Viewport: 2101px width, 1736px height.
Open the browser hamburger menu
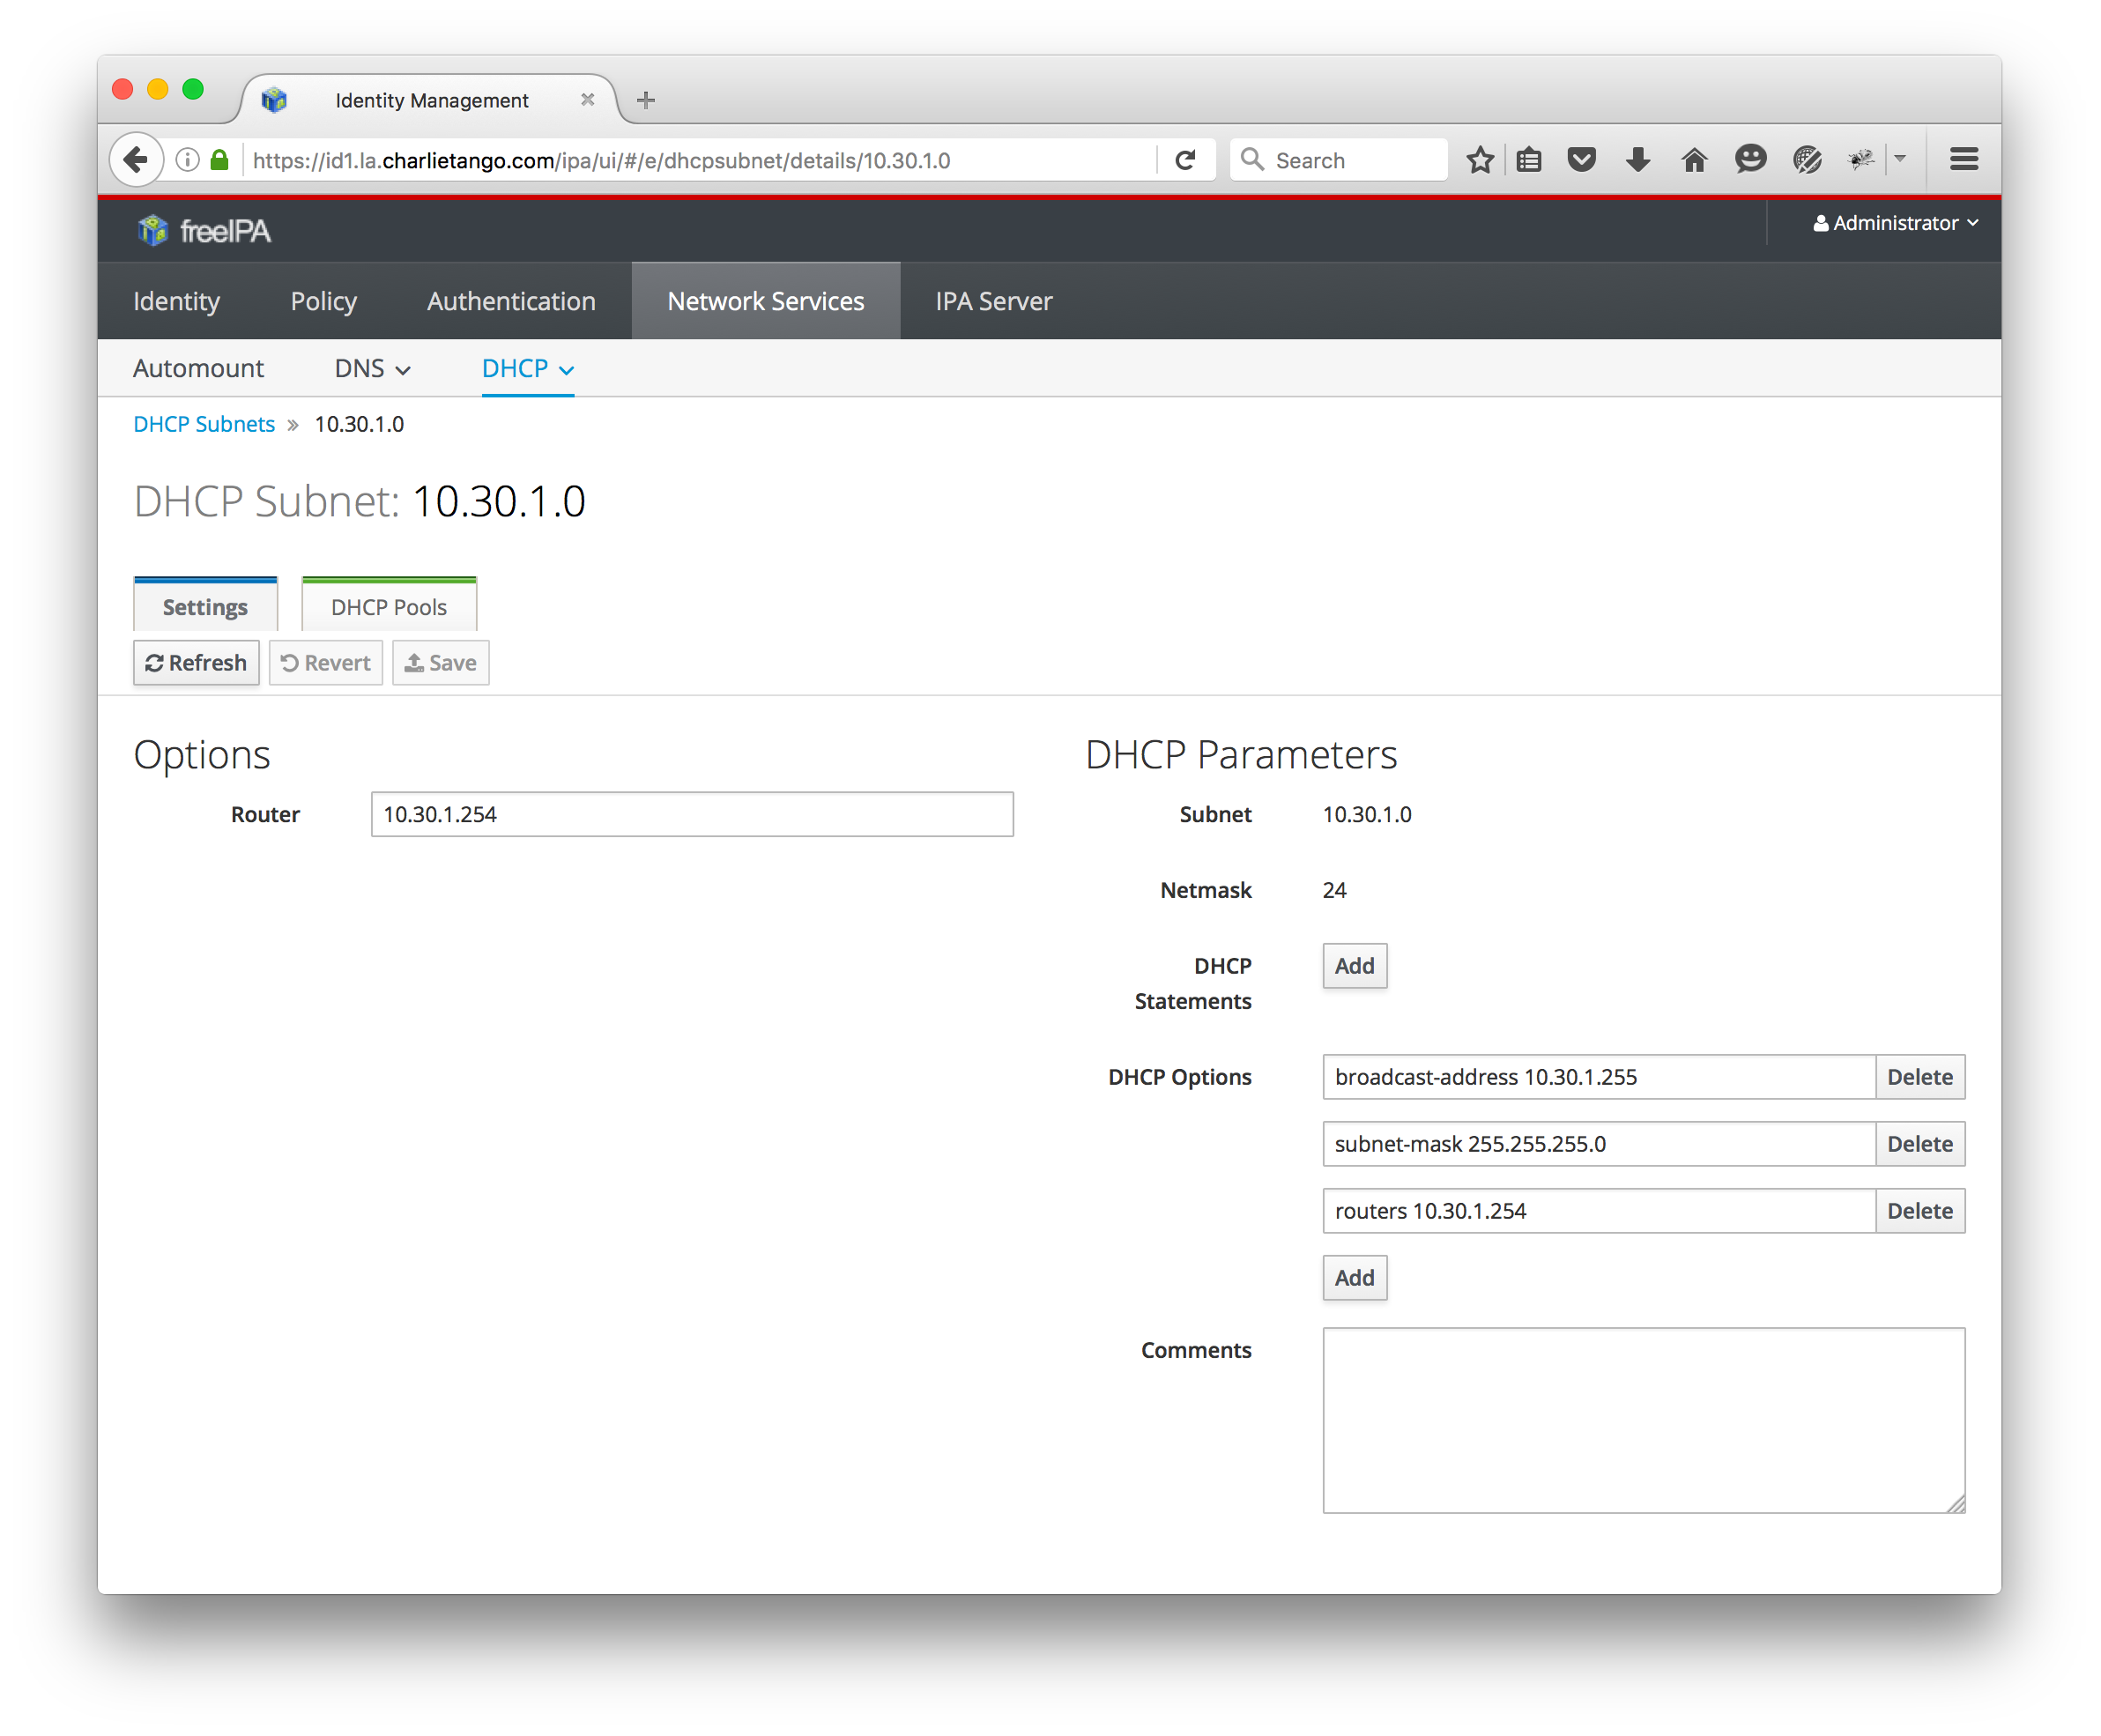(x=1964, y=160)
